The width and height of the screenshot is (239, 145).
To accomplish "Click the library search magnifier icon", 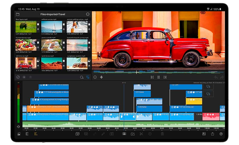I will click(81, 77).
